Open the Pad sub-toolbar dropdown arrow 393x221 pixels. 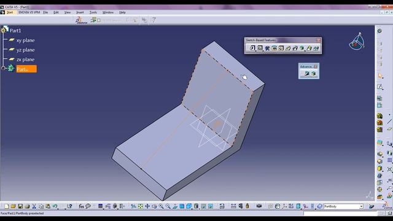tap(255, 51)
